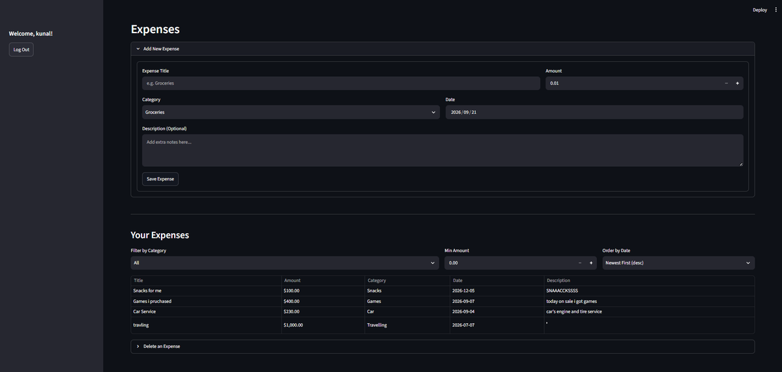
Task: Open the Filter by Category dropdown
Action: 285,263
